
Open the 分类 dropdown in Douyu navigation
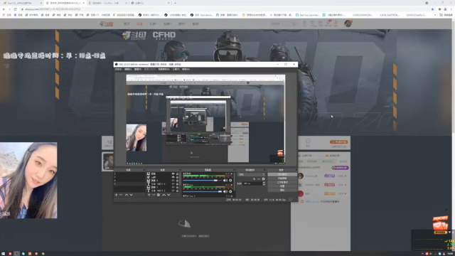click(x=153, y=23)
